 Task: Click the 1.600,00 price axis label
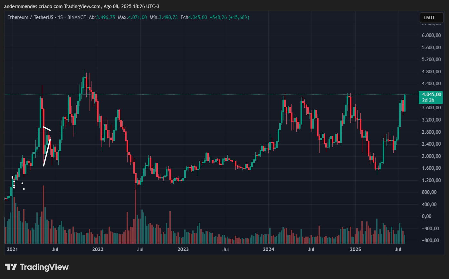[431, 168]
